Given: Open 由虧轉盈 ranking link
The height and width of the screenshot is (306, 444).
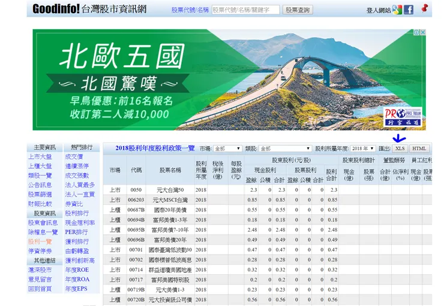Looking at the screenshot, I should point(77,251).
